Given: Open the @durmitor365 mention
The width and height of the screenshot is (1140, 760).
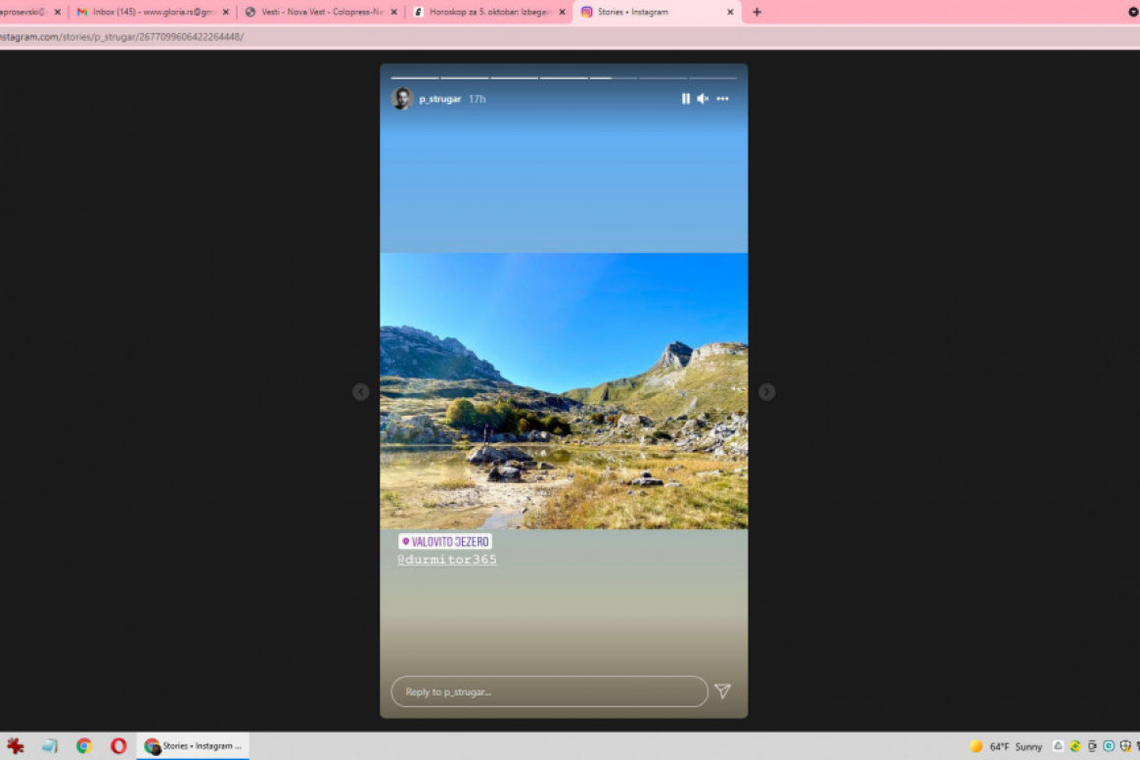Looking at the screenshot, I should pos(447,559).
